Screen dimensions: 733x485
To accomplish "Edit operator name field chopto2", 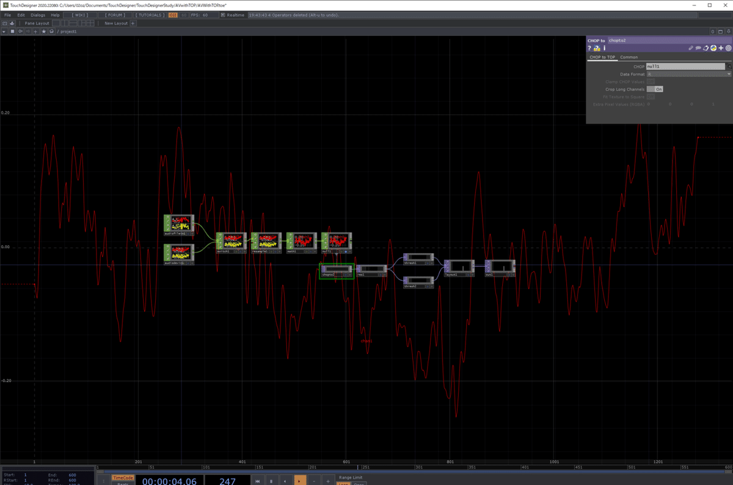I will (x=670, y=40).
